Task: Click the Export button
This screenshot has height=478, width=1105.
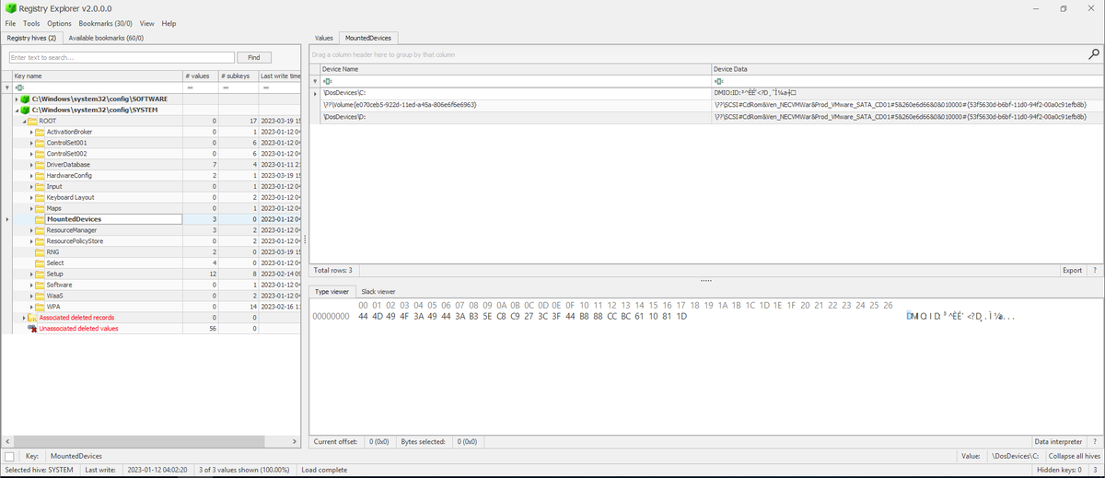Action: 1072,271
